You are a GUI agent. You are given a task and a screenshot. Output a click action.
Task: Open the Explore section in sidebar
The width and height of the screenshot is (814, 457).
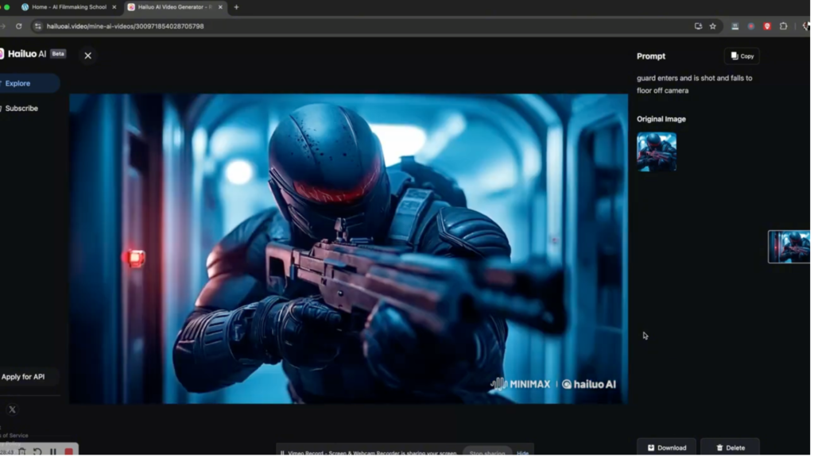pyautogui.click(x=29, y=83)
